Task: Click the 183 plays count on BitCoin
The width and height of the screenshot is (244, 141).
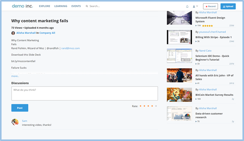Action: pyautogui.click(x=198, y=99)
